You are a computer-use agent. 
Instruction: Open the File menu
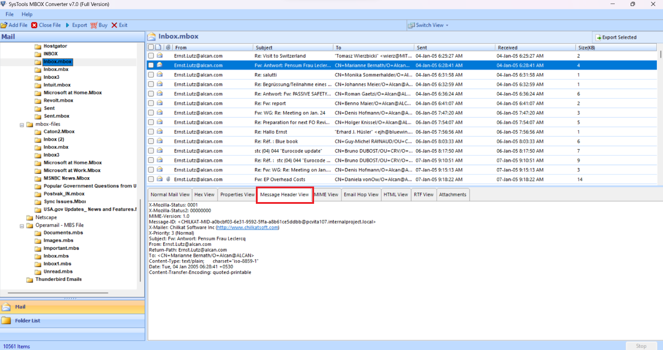[x=9, y=14]
